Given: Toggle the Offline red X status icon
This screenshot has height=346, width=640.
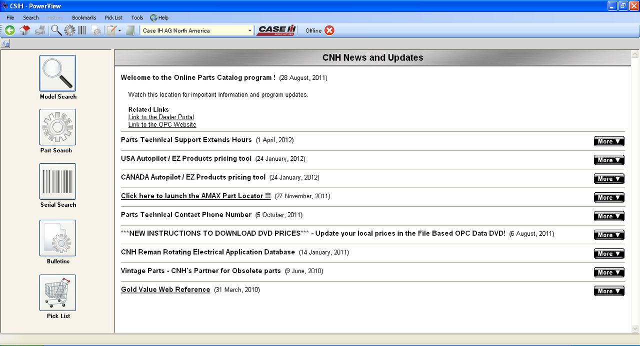Looking at the screenshot, I should coord(329,30).
